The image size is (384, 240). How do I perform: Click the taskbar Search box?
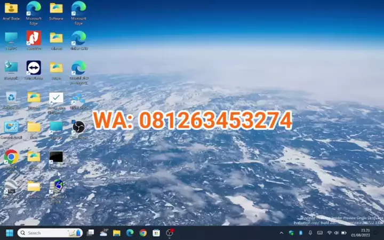48,233
